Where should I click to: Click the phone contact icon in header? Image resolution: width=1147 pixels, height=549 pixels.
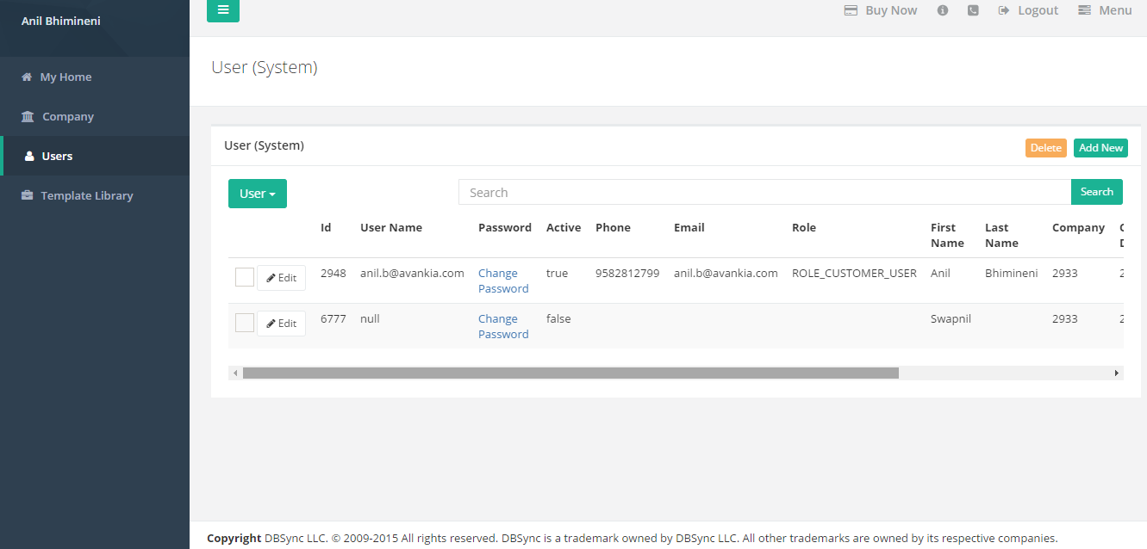tap(973, 10)
